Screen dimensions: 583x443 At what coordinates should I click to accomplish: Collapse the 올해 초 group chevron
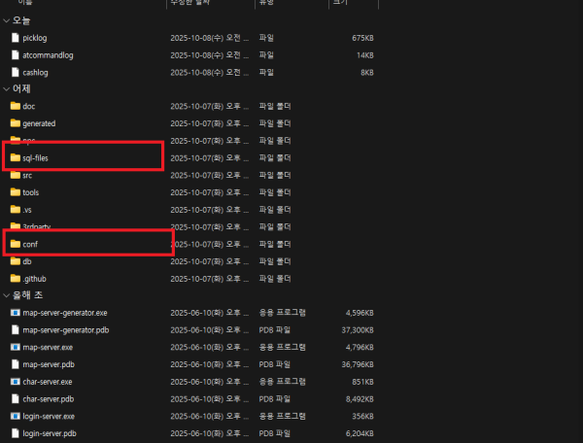[6, 295]
